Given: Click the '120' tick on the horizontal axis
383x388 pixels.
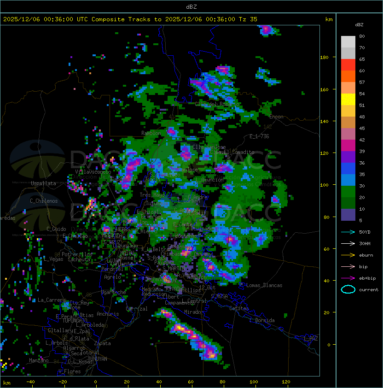Looking at the screenshot, I should [286, 382].
